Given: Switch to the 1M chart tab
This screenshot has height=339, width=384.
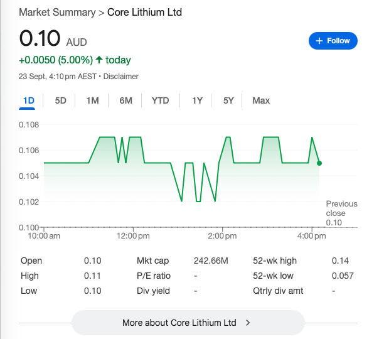Looking at the screenshot, I should pyautogui.click(x=93, y=100).
